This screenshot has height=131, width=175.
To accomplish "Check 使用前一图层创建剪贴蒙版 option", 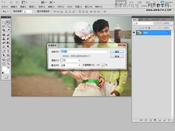I will (61, 56).
